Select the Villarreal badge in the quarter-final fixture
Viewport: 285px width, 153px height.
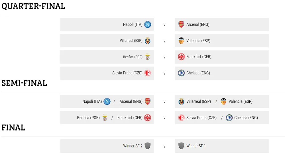point(148,41)
